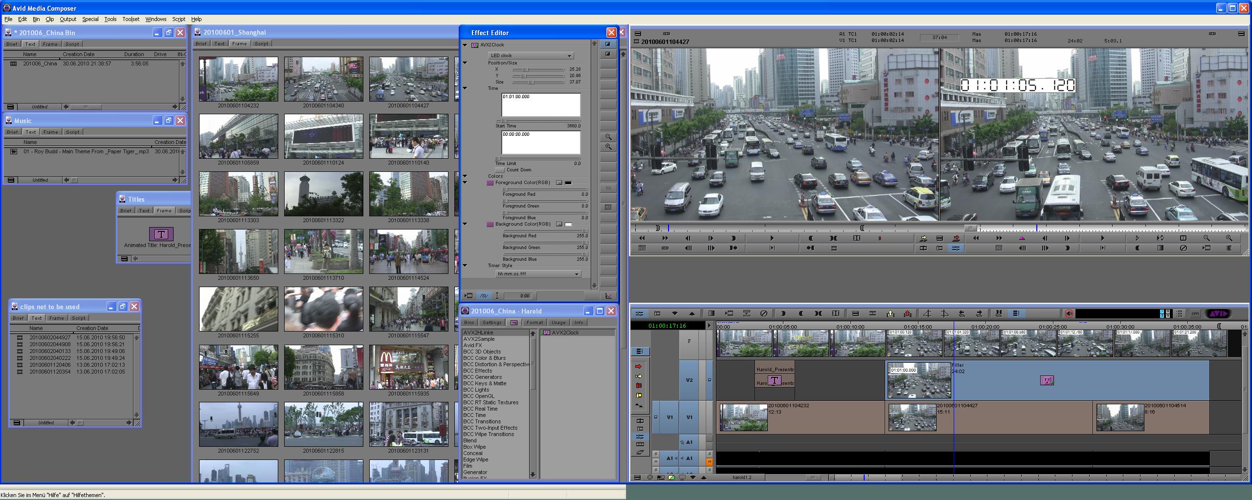Click the yellow Splice-In arrow in composer toolbar

pyautogui.click(x=923, y=238)
